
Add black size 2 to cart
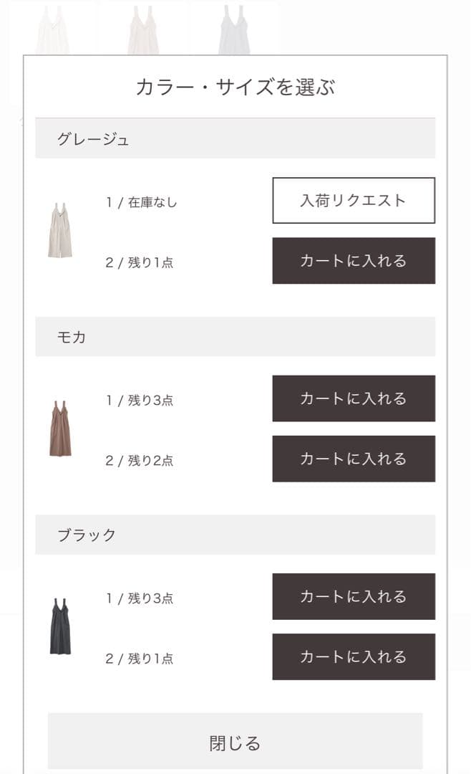tap(353, 656)
